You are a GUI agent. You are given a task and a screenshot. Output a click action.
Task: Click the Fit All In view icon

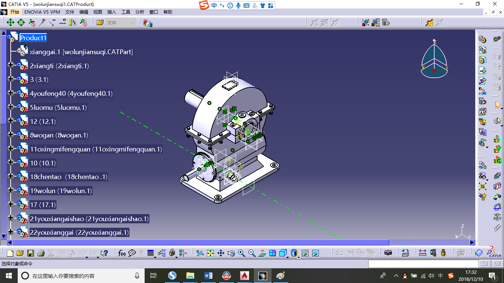(x=210, y=253)
